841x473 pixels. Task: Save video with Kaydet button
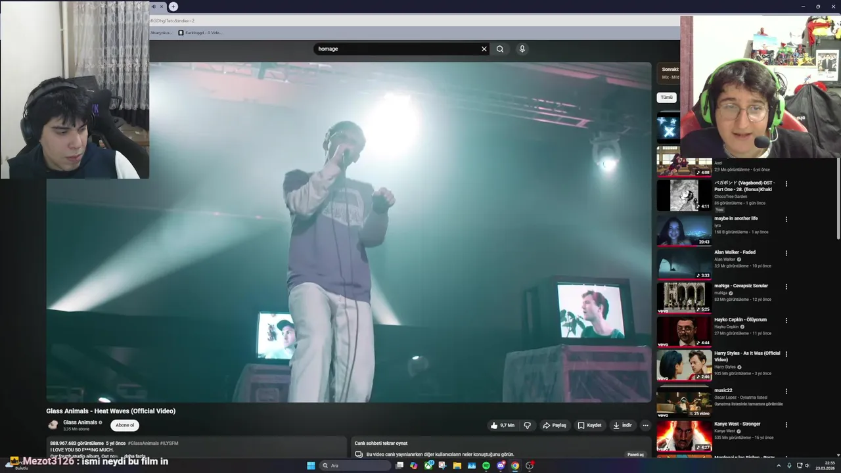589,425
